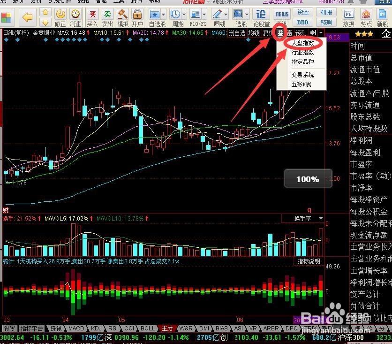This screenshot has width=392, height=344.
Task: Switch to the MACD indicator tab
Action: tap(76, 328)
